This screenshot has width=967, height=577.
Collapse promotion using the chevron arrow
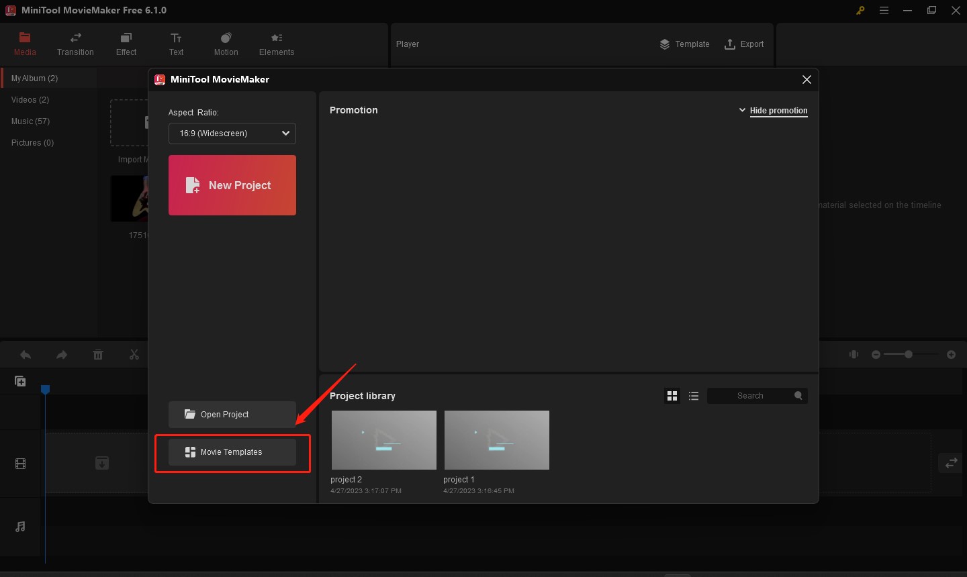tap(742, 110)
